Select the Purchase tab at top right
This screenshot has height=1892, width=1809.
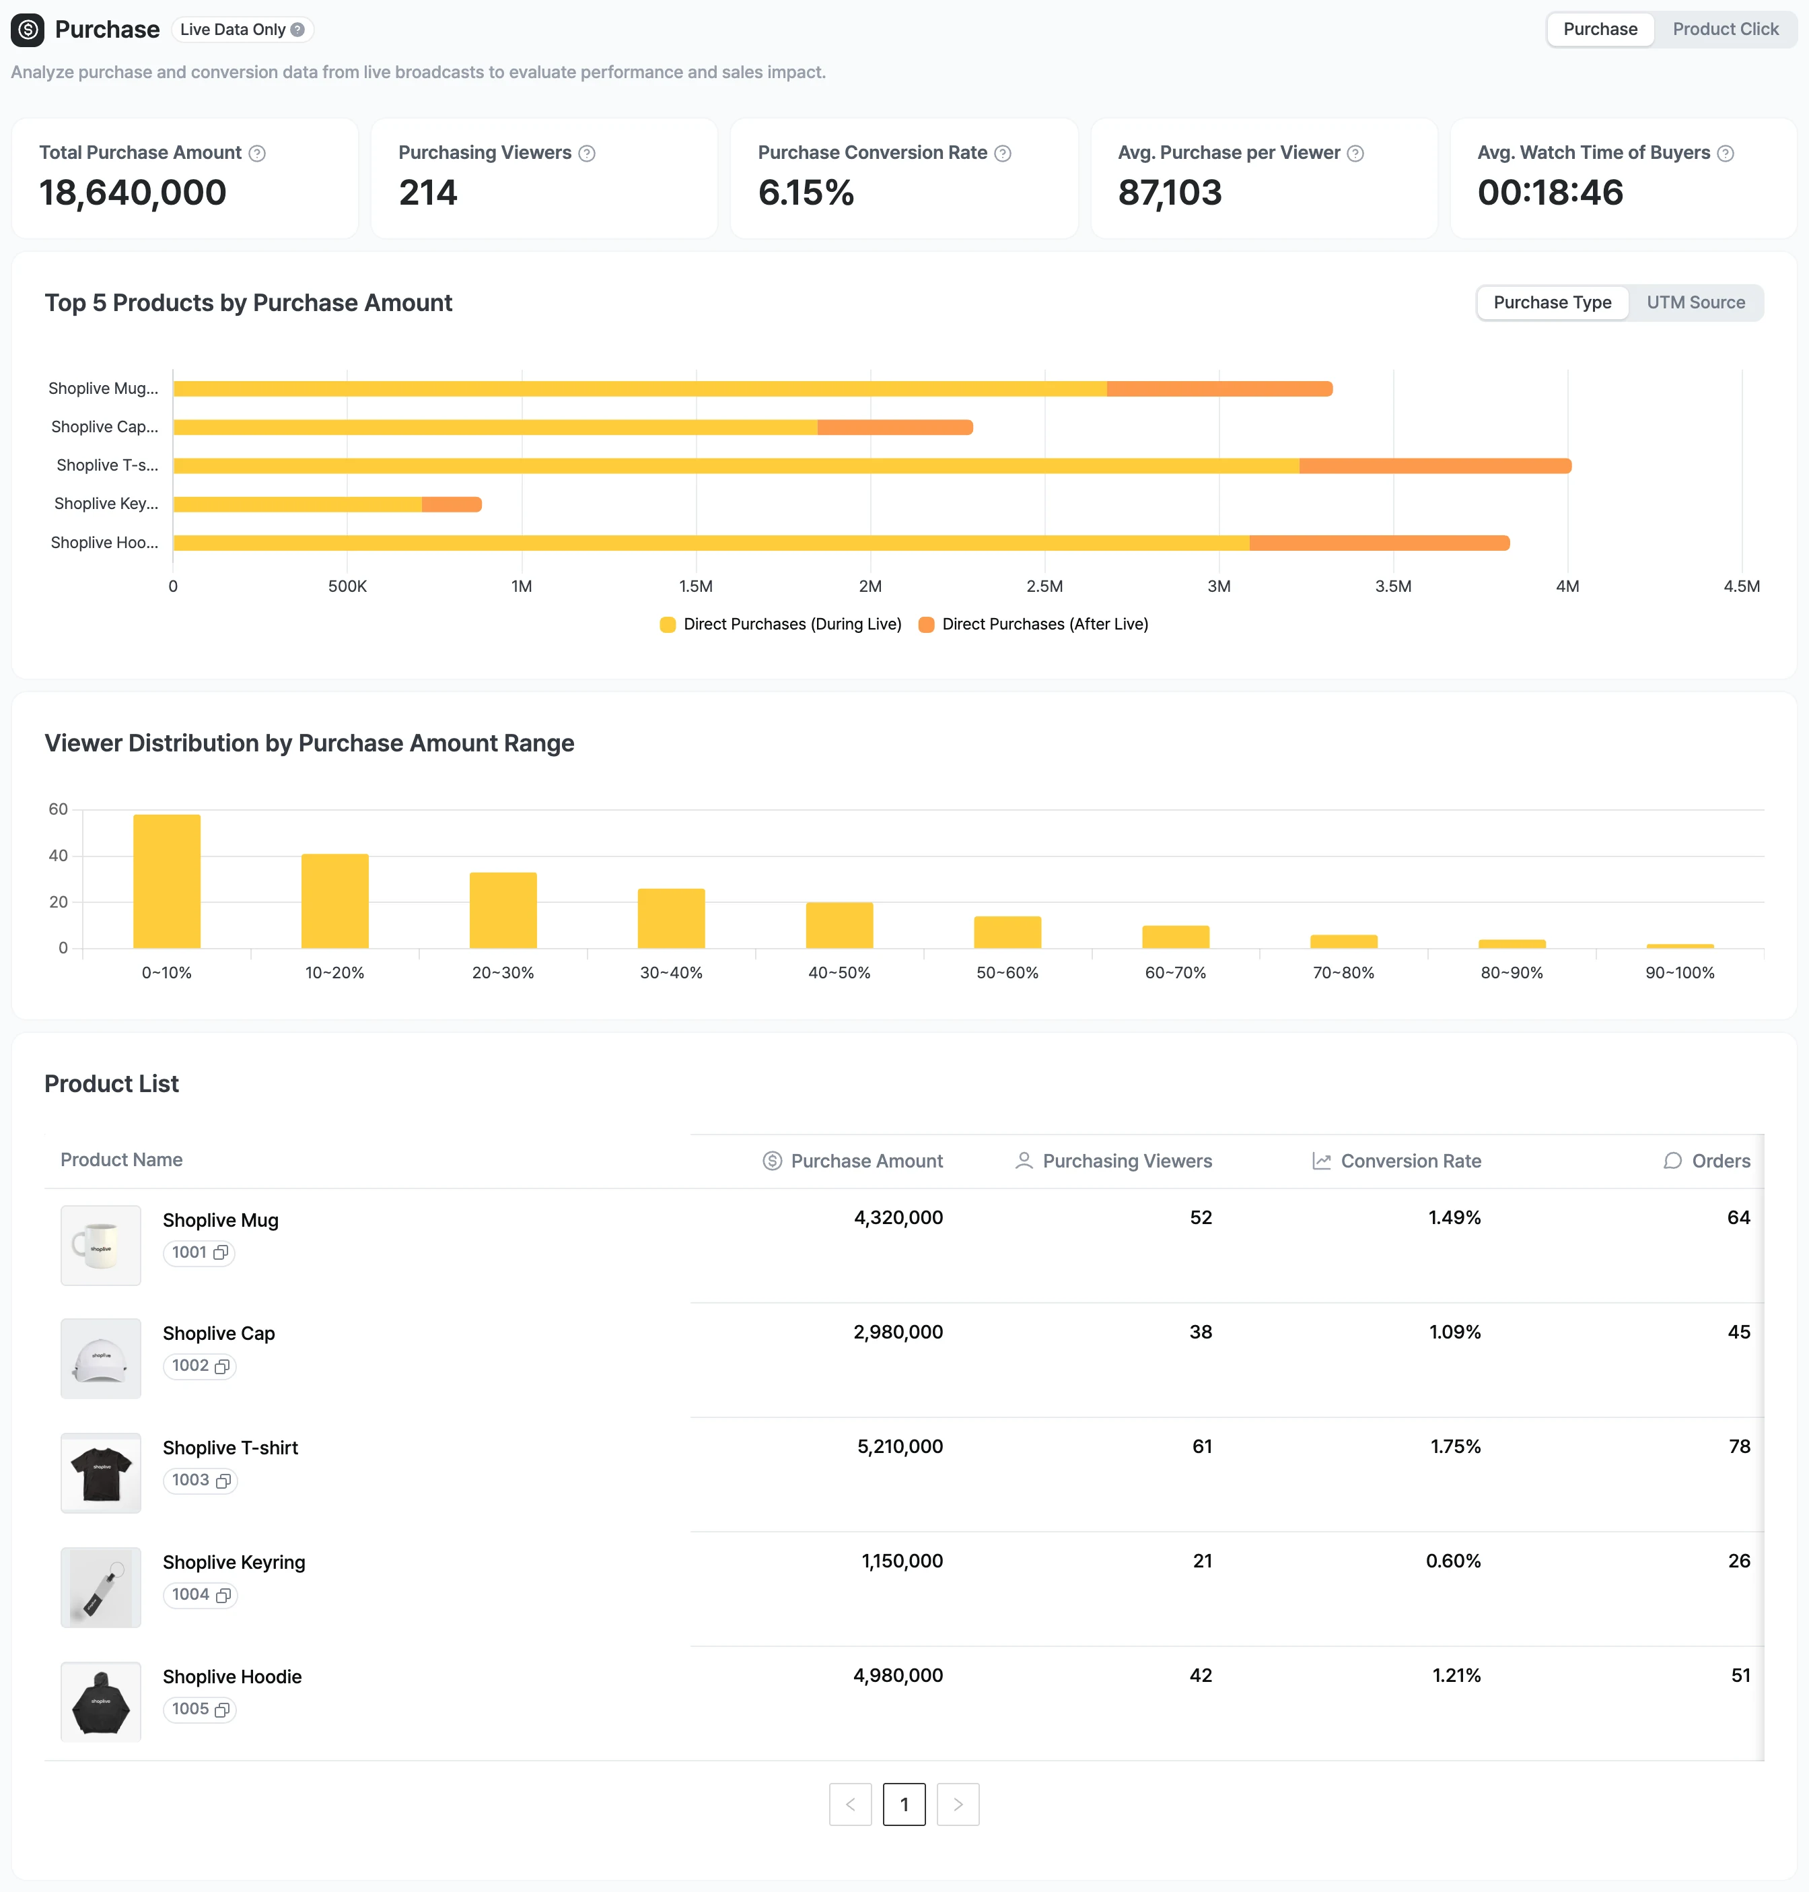tap(1601, 30)
